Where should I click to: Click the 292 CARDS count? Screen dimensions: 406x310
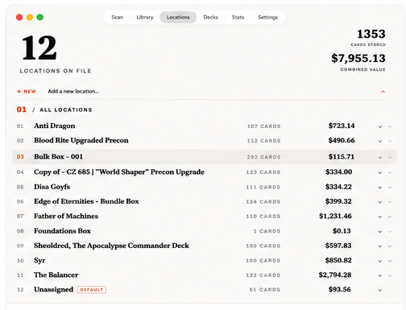tap(263, 157)
